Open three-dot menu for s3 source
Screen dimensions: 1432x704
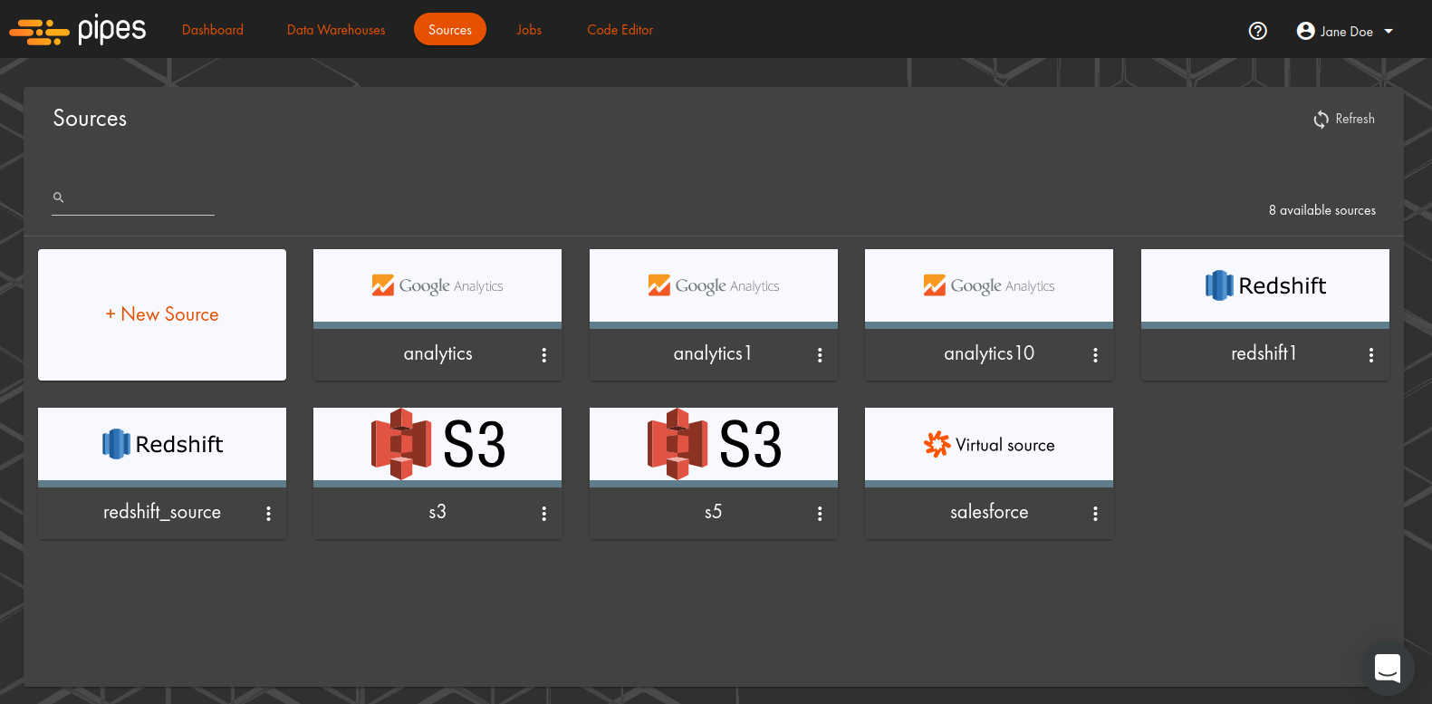(x=544, y=514)
